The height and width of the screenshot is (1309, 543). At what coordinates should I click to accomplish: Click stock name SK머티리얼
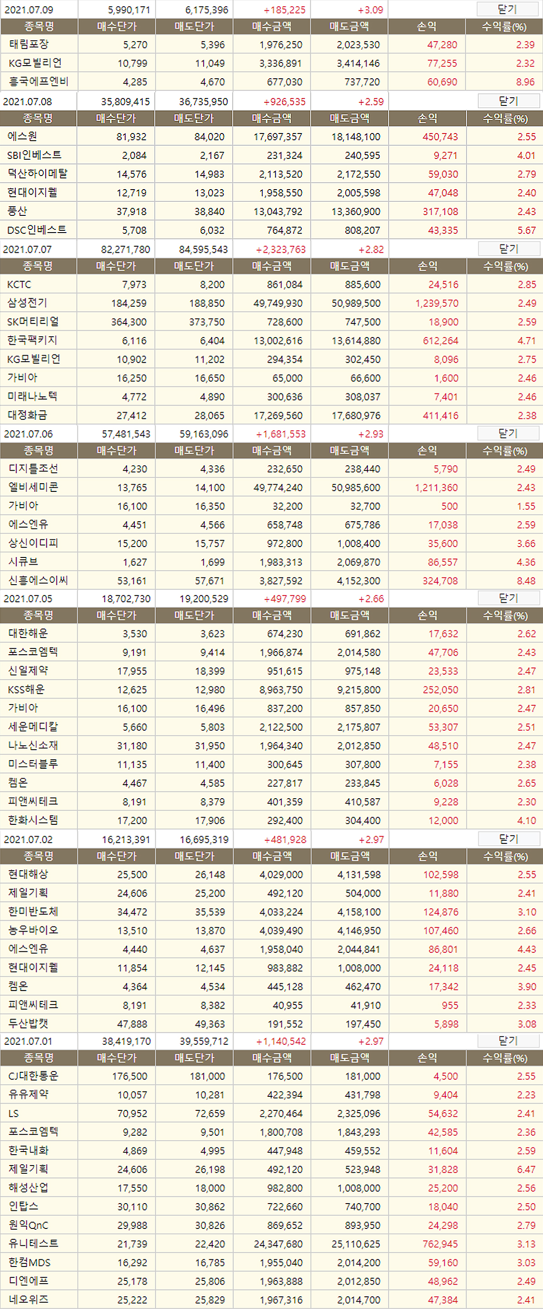pos(33,322)
